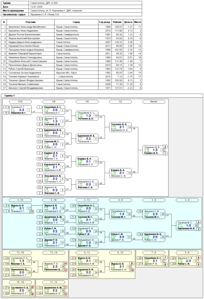Click participant 'Токалов Михаил Семёнович' in table
204x299 pixels.
(x=24, y=84)
